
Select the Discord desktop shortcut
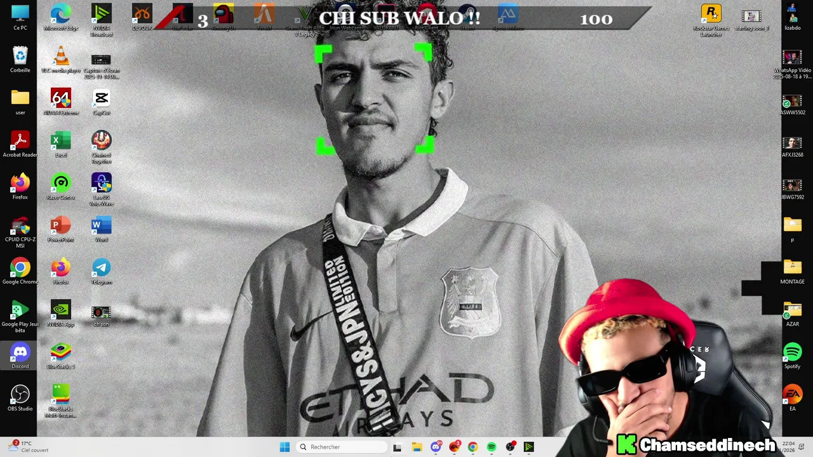point(20,356)
